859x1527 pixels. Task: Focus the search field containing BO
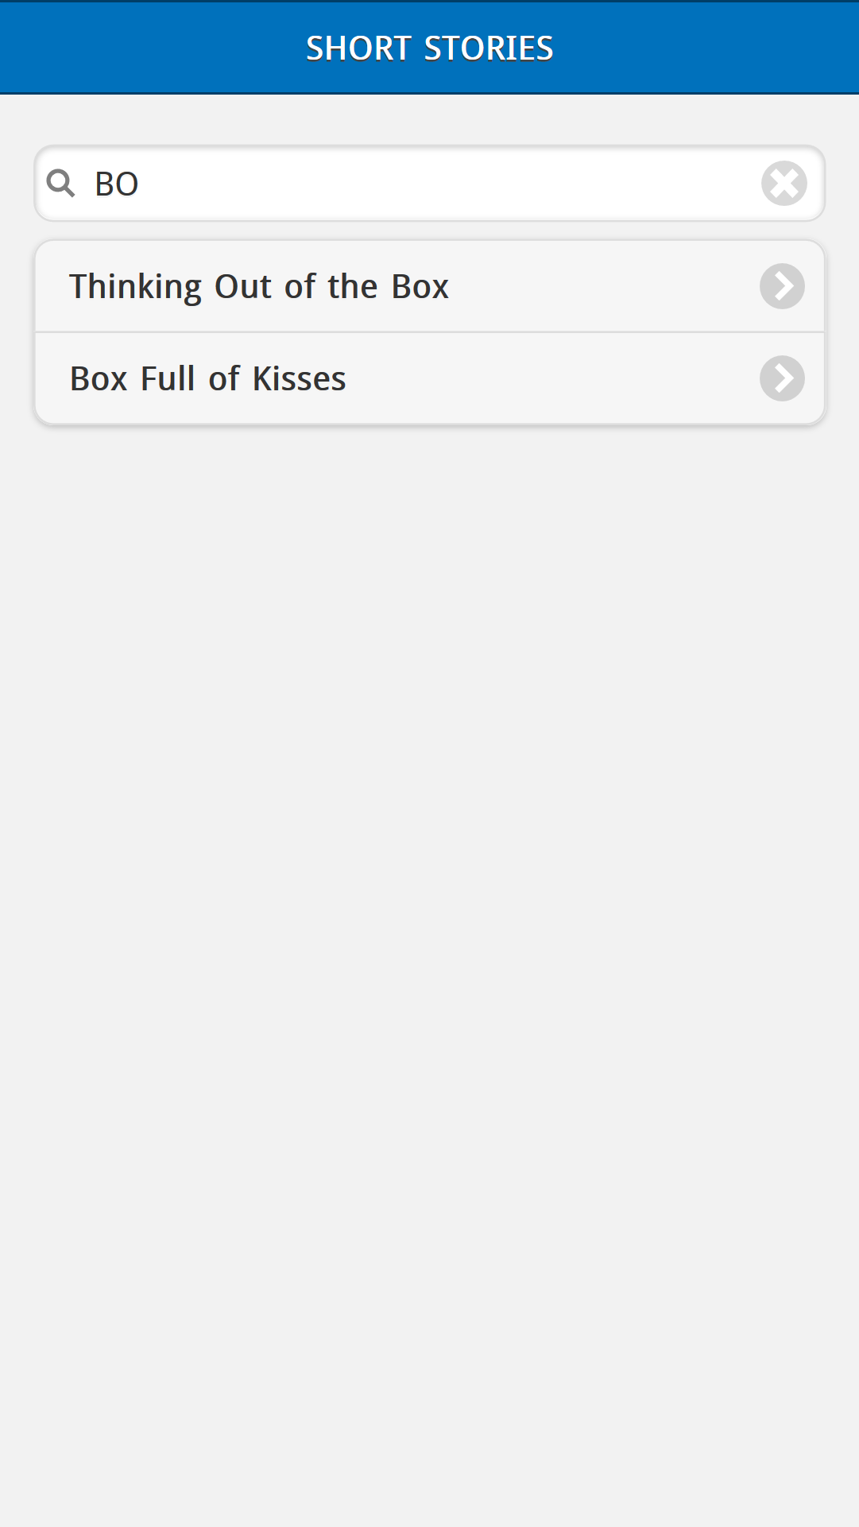pyautogui.click(x=429, y=184)
